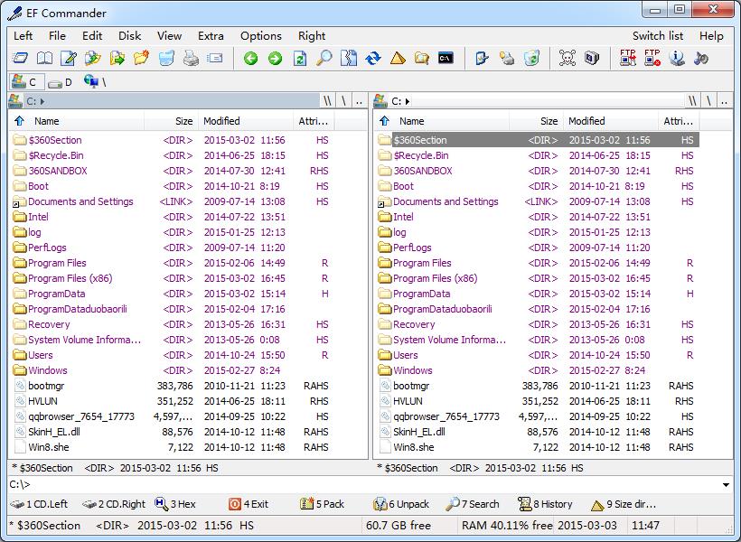Screen dimensions: 741x542
Task: Click the command line input field
Action: click(x=361, y=485)
